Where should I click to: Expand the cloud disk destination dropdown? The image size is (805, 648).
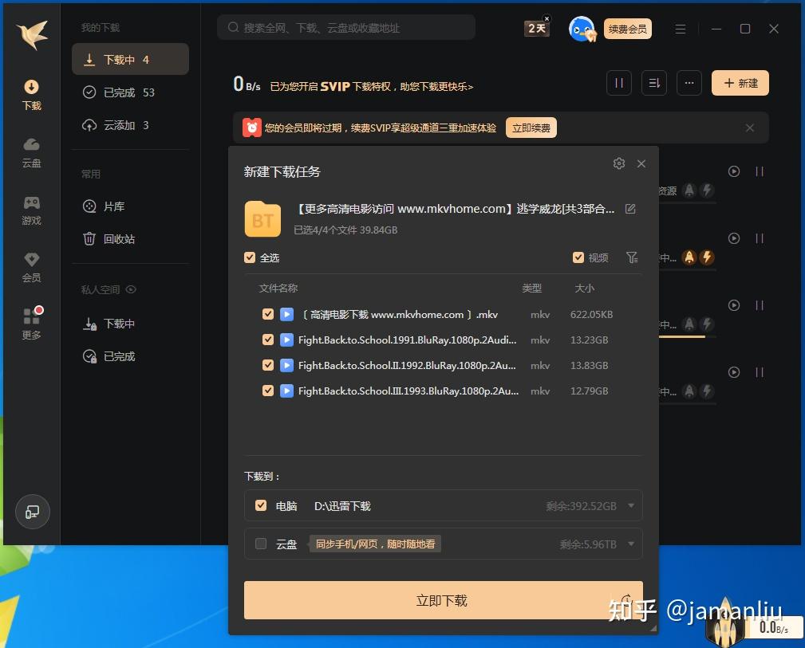[x=631, y=544]
